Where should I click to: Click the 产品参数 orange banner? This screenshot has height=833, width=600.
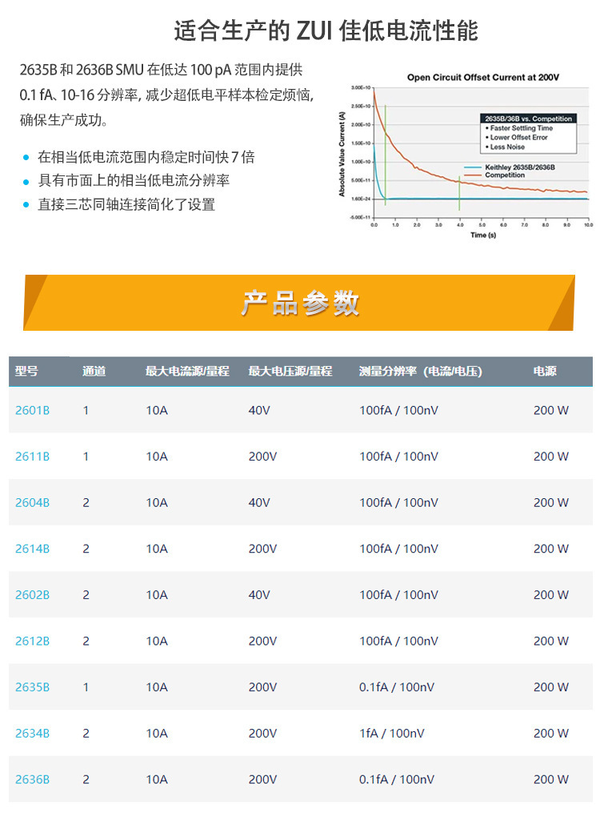299,303
